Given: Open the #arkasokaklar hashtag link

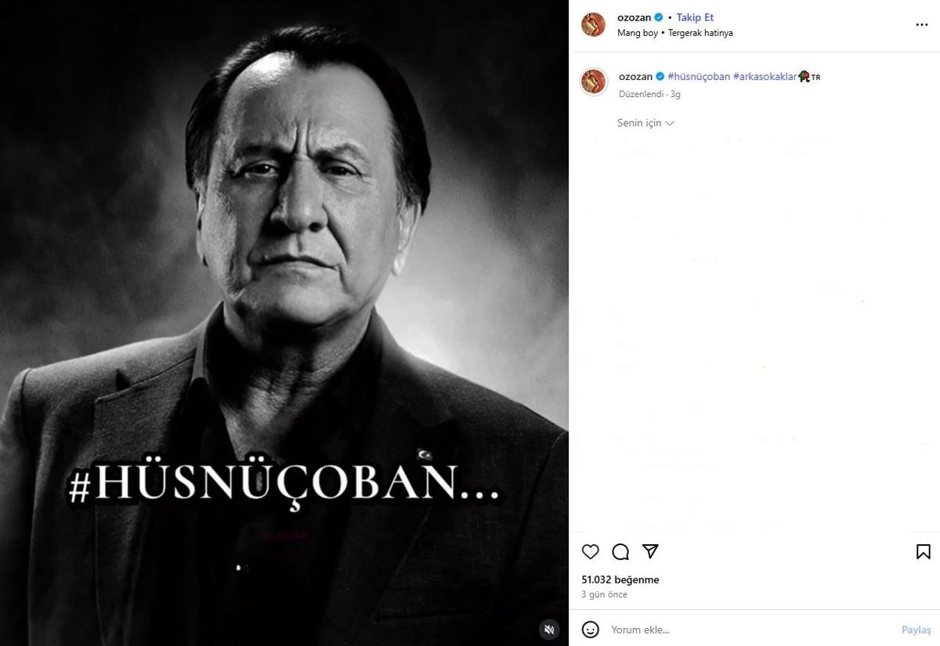Looking at the screenshot, I should click(x=765, y=77).
